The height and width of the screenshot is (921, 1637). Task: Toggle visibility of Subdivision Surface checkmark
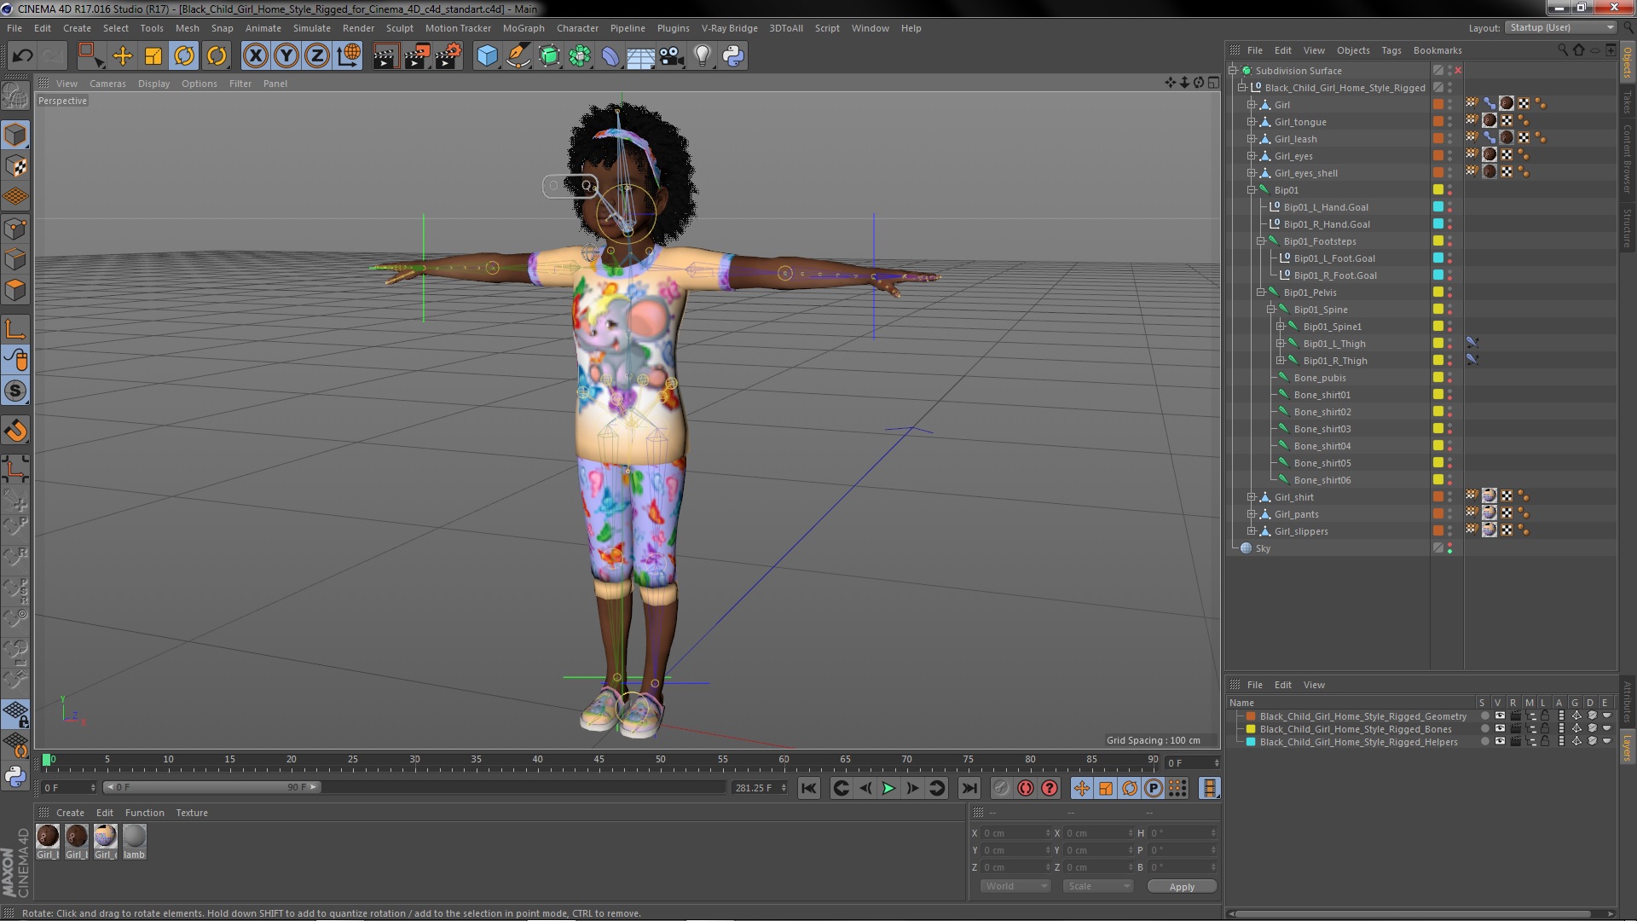pyautogui.click(x=1458, y=71)
